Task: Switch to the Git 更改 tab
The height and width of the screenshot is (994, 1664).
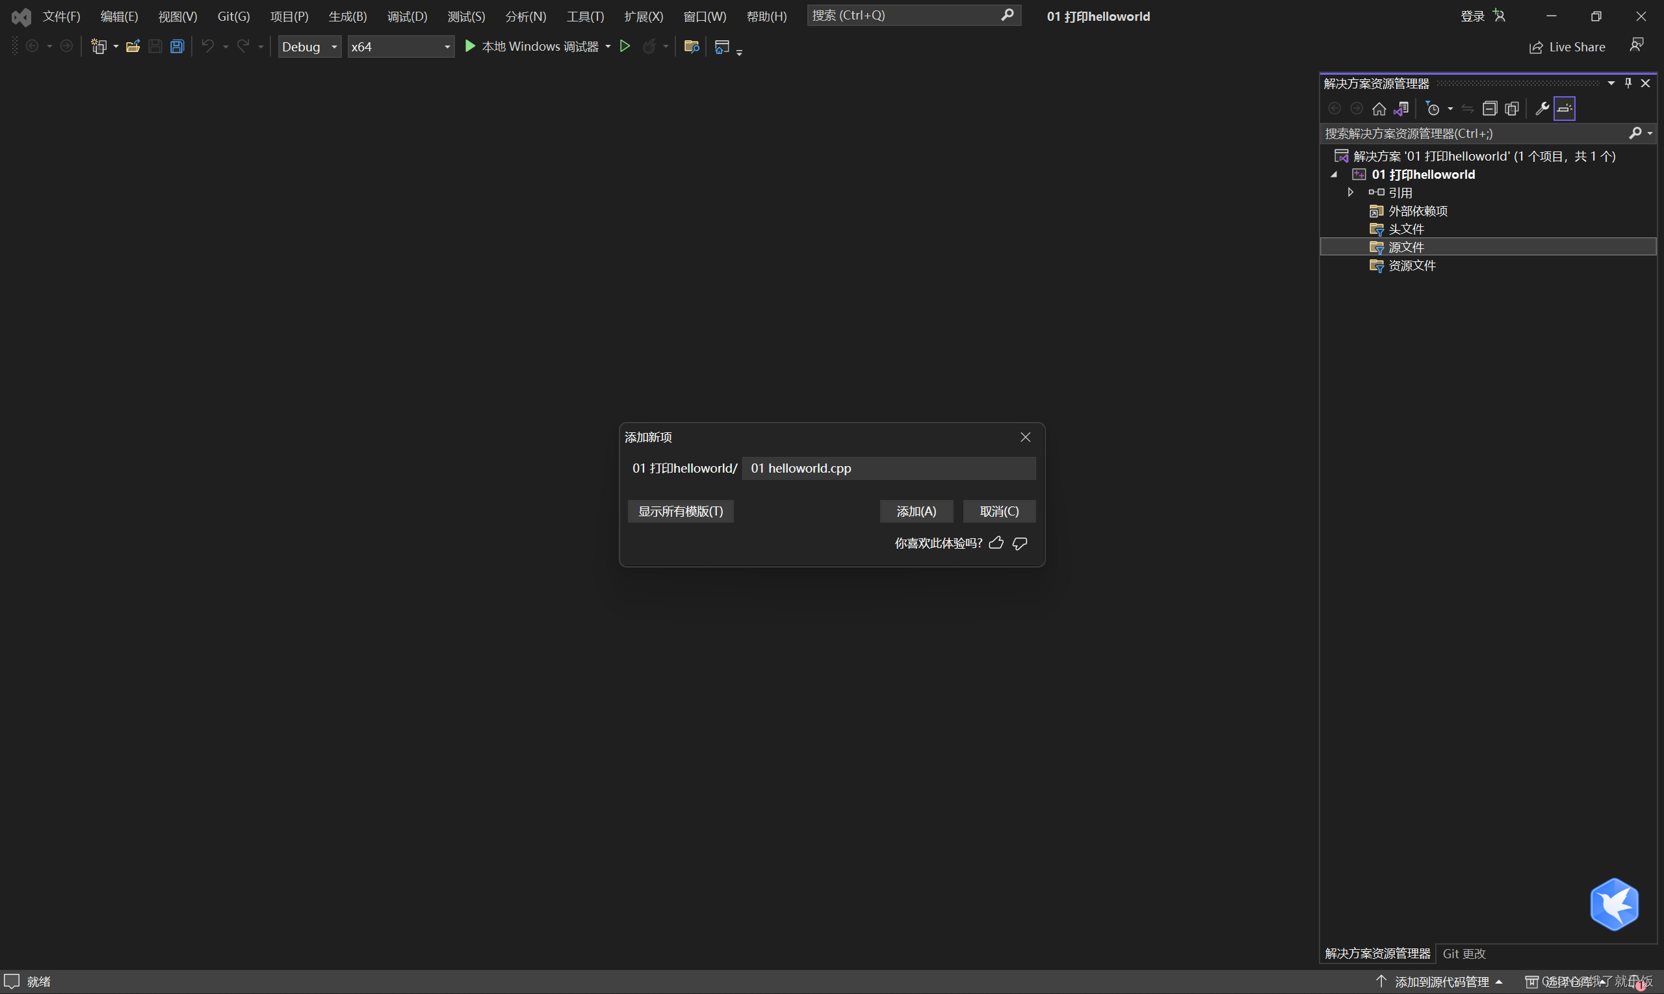Action: tap(1464, 953)
